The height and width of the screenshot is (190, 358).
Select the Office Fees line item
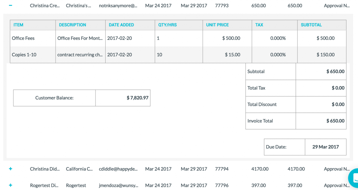[x=23, y=38]
